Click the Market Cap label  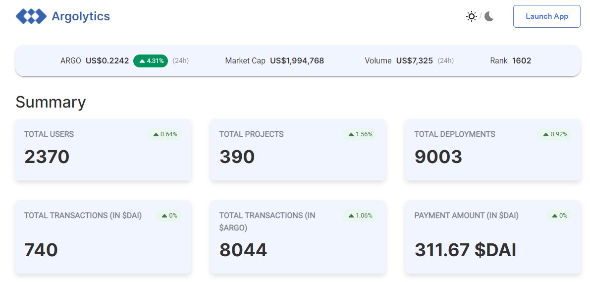(x=245, y=60)
